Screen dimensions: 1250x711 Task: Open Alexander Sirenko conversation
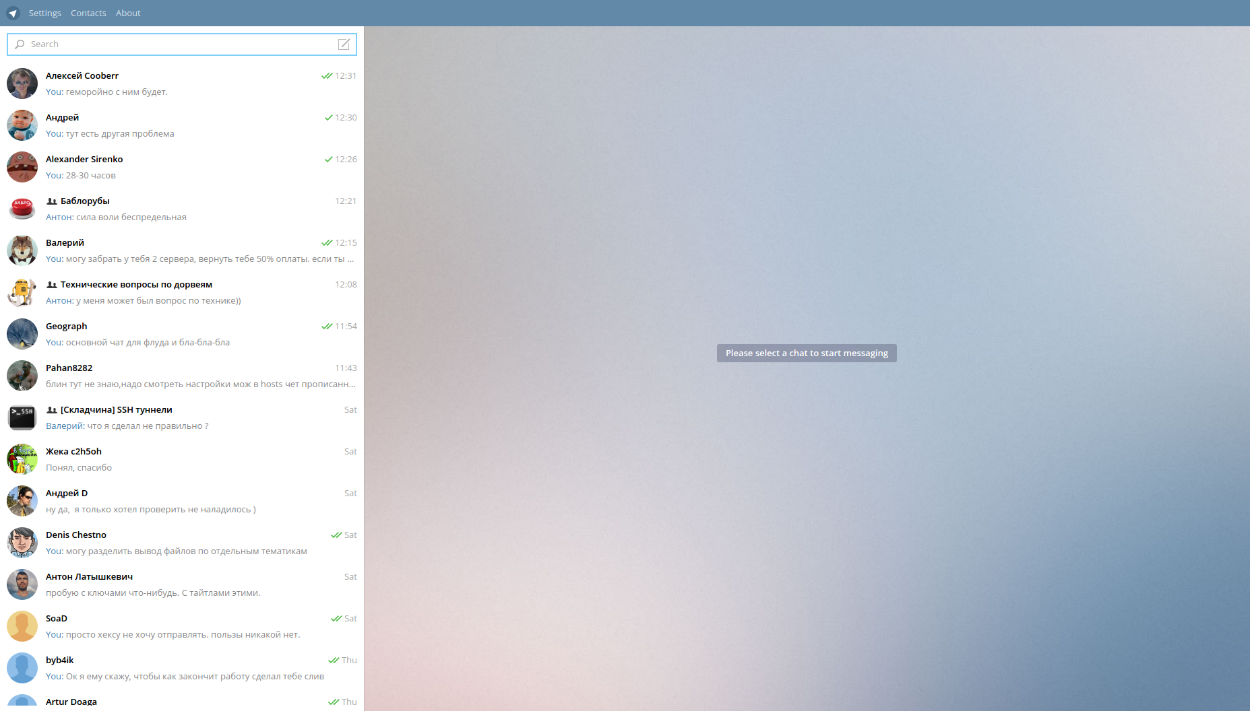tap(182, 167)
